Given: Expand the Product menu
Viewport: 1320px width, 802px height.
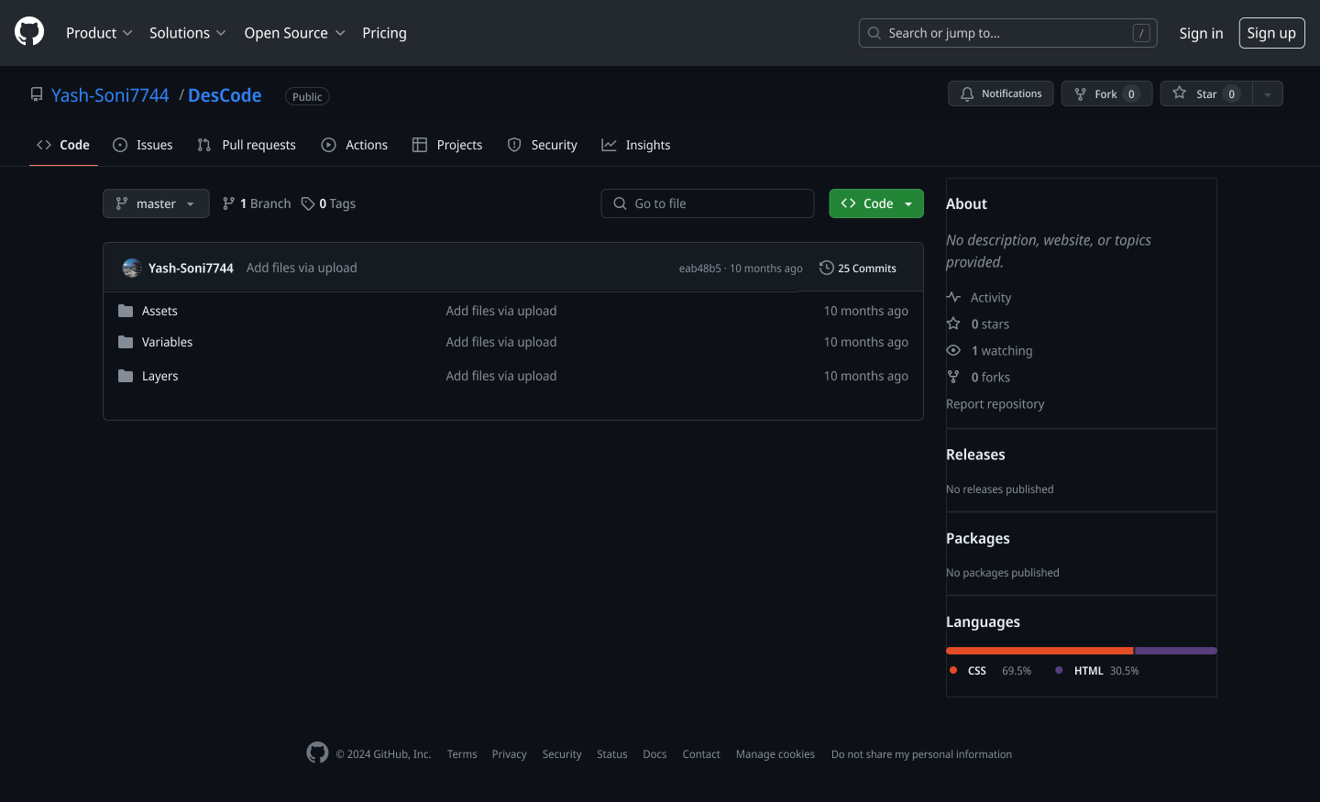Looking at the screenshot, I should point(99,33).
